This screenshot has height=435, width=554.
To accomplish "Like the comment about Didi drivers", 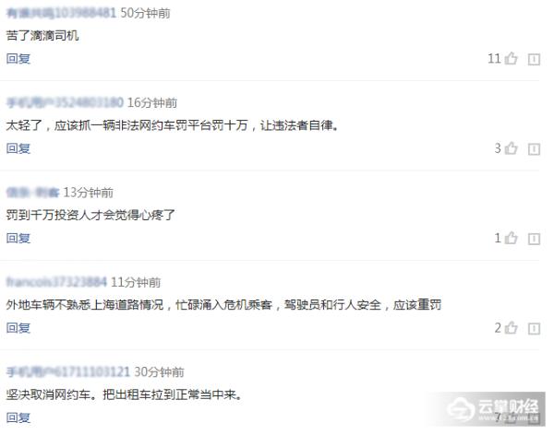I will point(511,58).
